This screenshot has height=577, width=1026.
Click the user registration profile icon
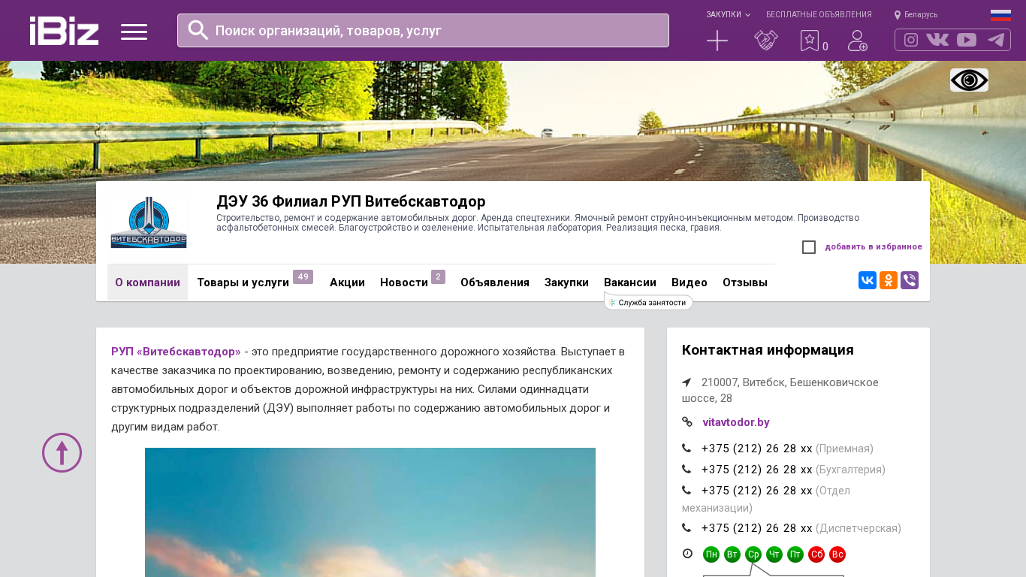click(858, 41)
